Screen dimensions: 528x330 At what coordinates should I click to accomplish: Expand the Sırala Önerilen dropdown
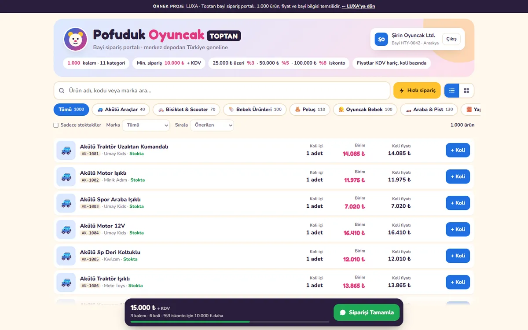(x=212, y=125)
